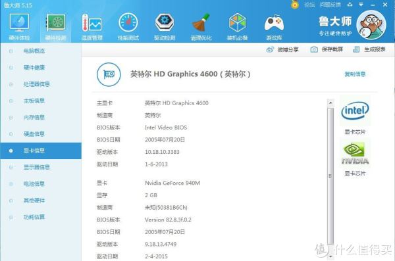Screen dimensions: 395x261
Task: Click the scrollbar down arrow in details
Action: pos(330,256)
